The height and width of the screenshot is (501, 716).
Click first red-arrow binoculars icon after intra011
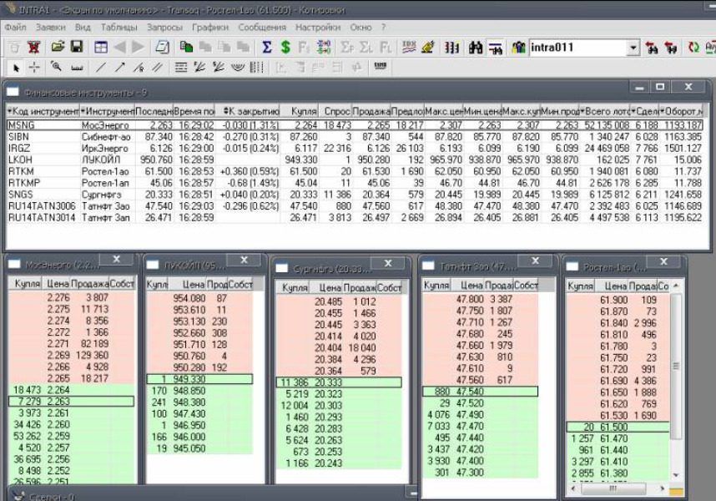pyautogui.click(x=652, y=48)
